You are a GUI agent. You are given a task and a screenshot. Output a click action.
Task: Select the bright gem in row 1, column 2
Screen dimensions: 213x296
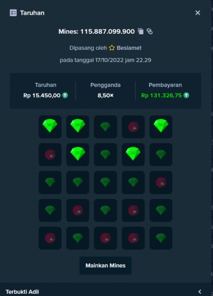(78, 127)
